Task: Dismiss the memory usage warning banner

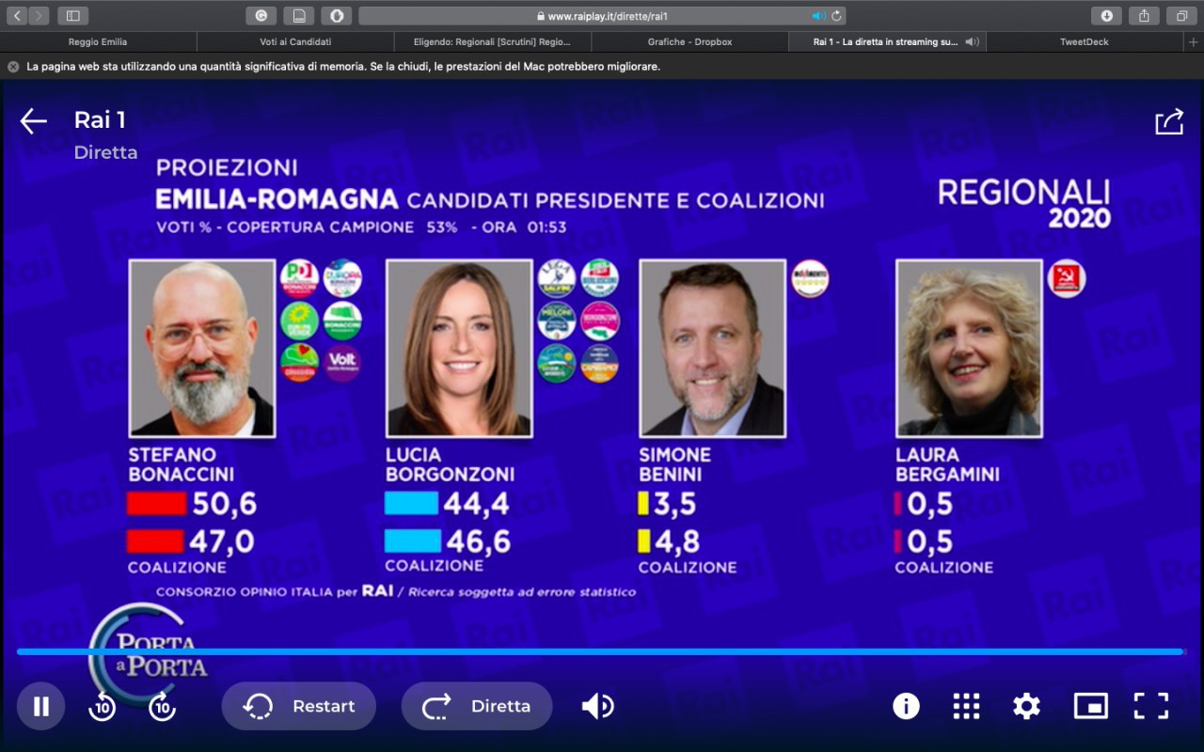Action: 13,67
